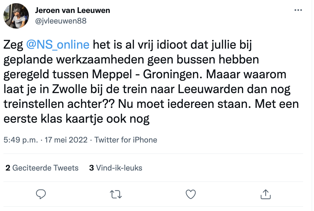Open the share options icon
The height and width of the screenshot is (211, 314).
pos(265,194)
